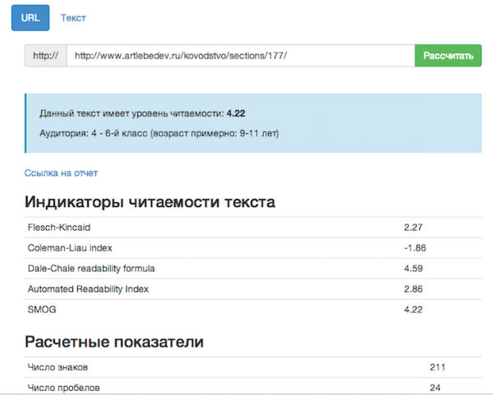Select the Dale-Chale readability formula label
This screenshot has height=395, width=493.
(91, 269)
